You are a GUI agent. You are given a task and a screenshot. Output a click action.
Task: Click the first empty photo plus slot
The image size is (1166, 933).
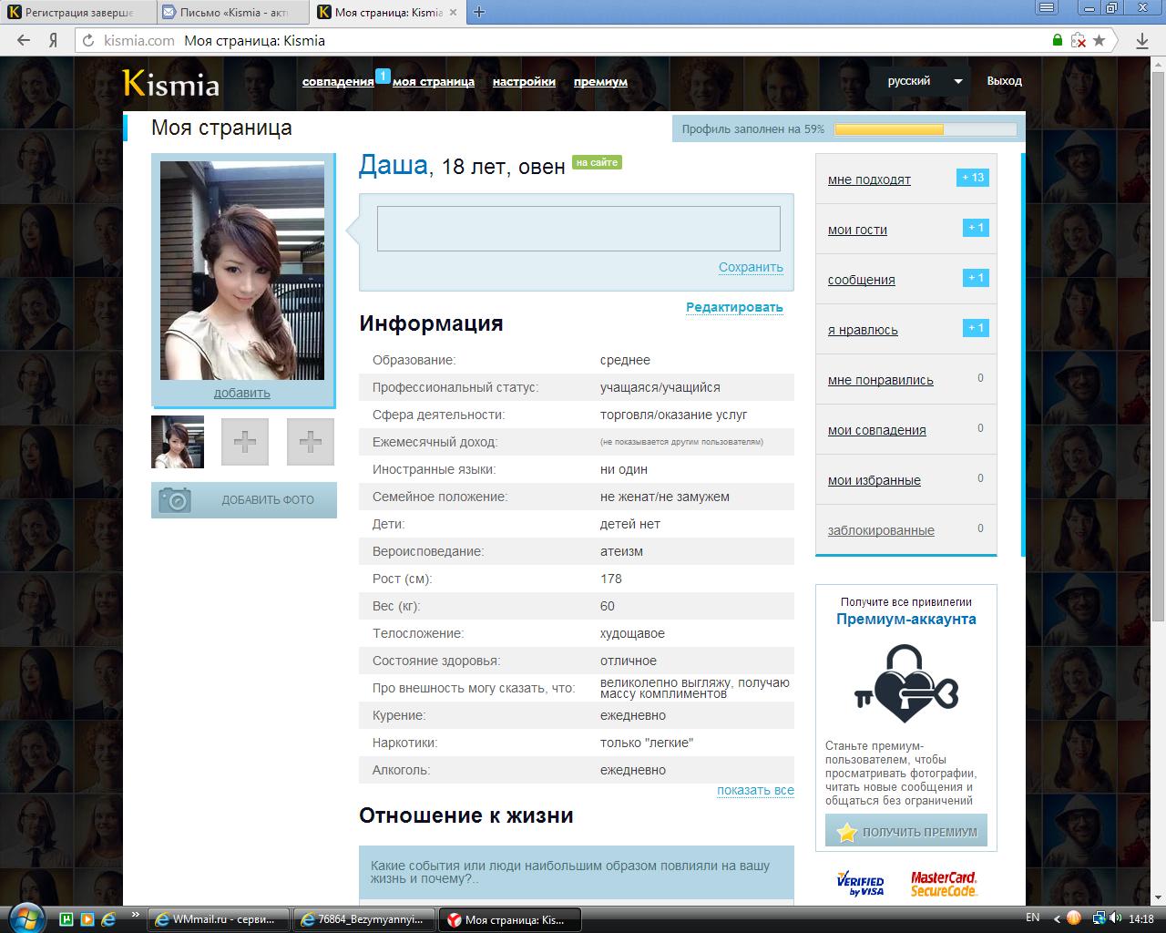pos(245,442)
